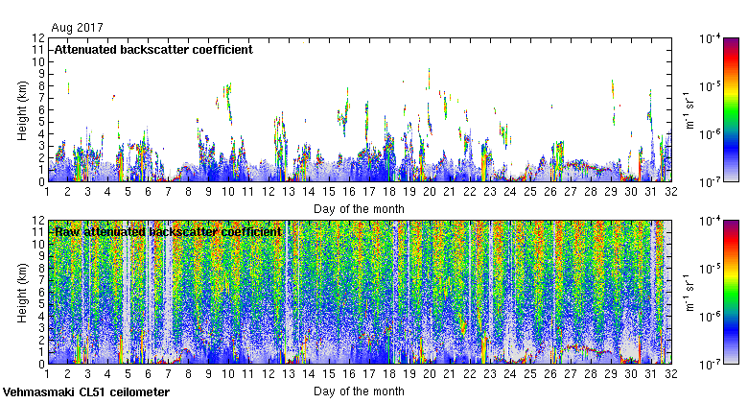Click the 10^-4 label on upper colorbar
Image resolution: width=748 pixels, height=403 pixels.
tap(710, 38)
